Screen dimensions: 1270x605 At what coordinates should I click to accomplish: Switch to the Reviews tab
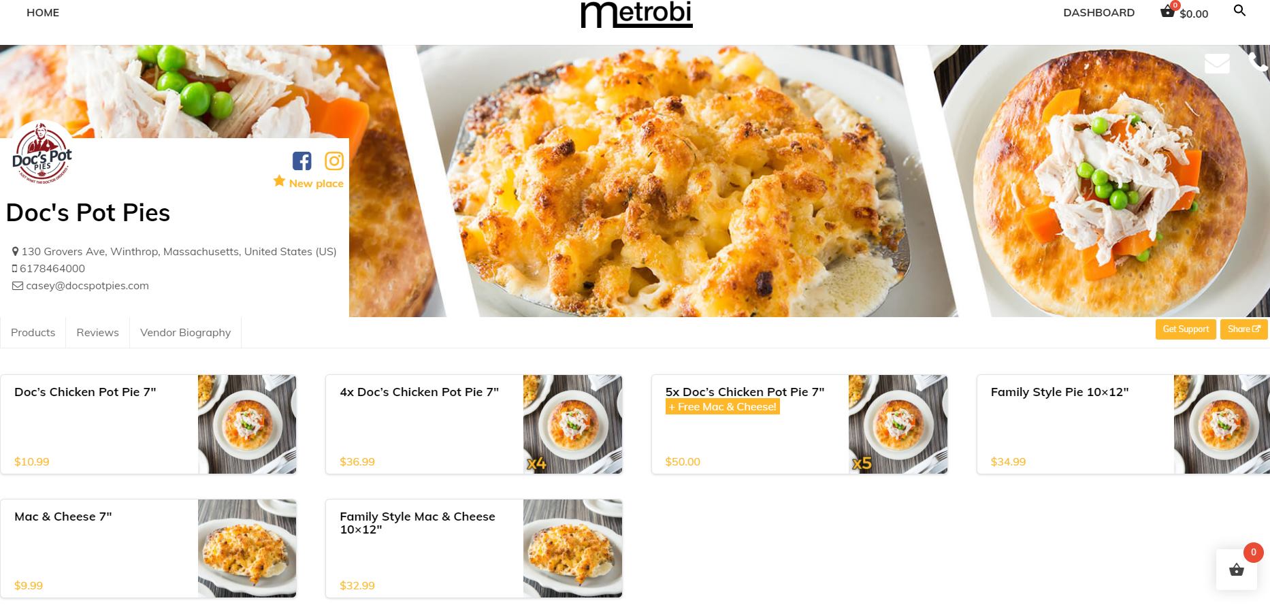point(97,332)
